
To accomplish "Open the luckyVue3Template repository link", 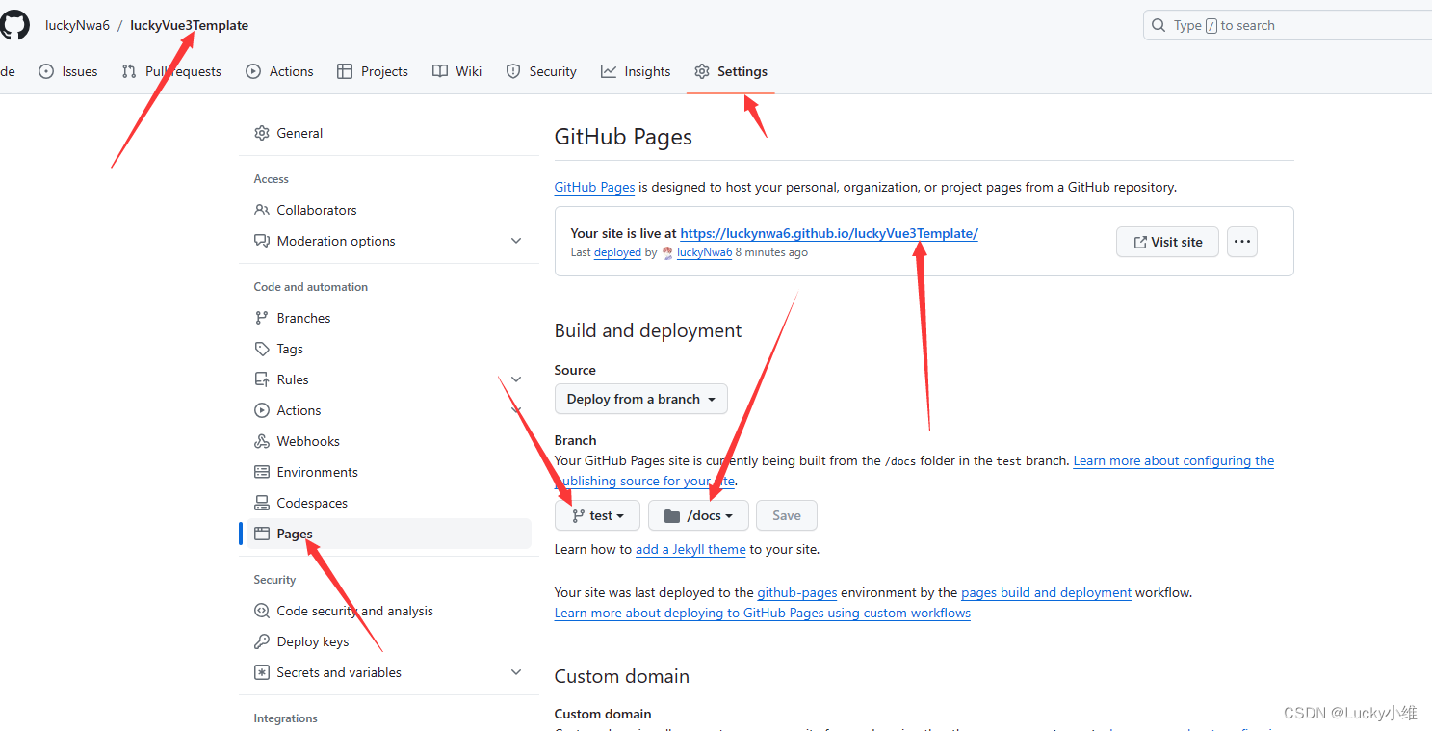I will point(189,26).
